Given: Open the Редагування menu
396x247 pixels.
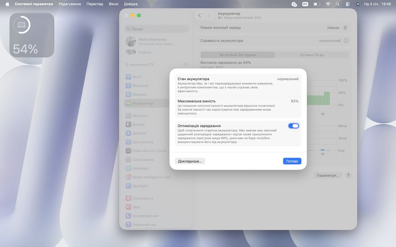Looking at the screenshot, I should tap(70, 4).
